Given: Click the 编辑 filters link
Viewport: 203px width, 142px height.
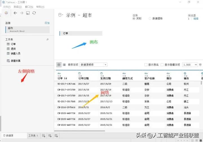Looking at the screenshot, I should [x=196, y=19].
